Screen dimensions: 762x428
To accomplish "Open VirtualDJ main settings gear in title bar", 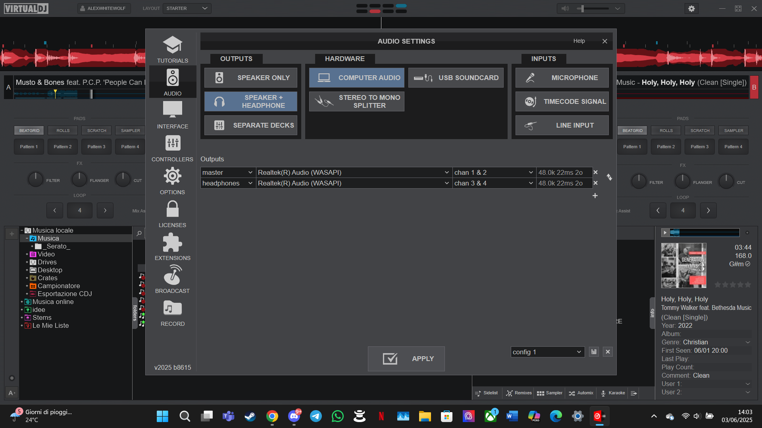I will pyautogui.click(x=691, y=8).
